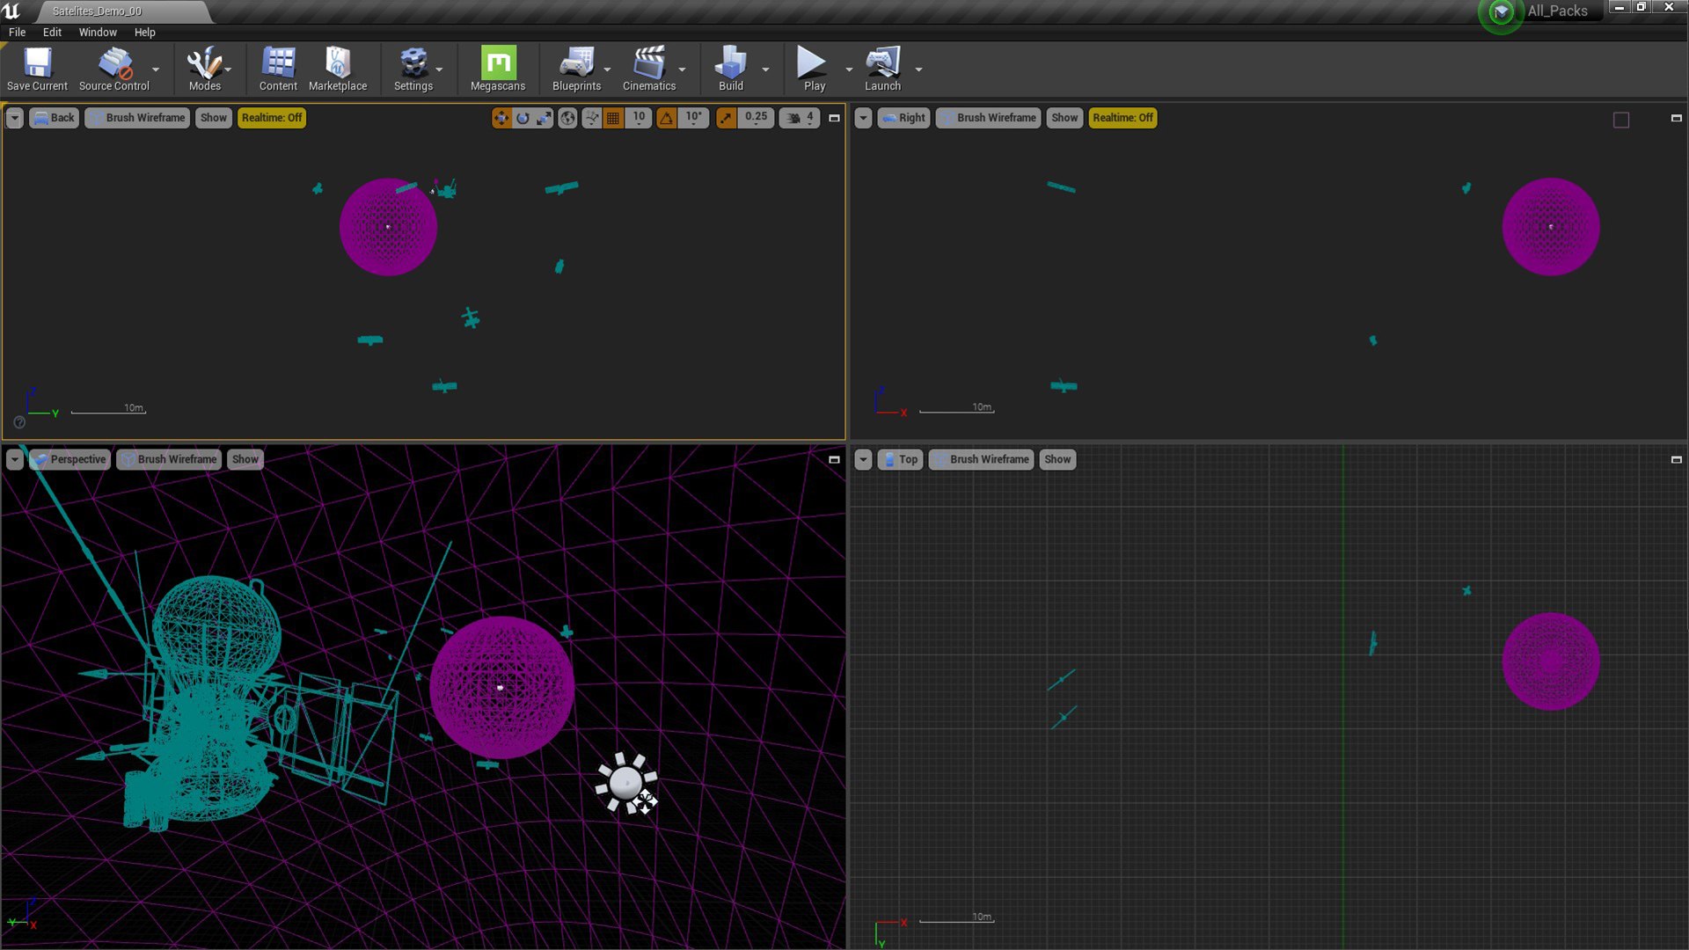Open the Megascans plugin
This screenshot has height=950, width=1689.
point(498,69)
